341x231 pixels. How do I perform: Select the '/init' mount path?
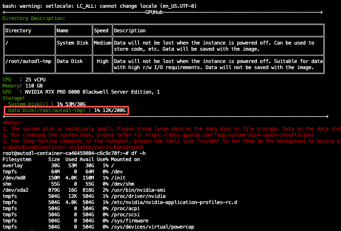click(118, 178)
